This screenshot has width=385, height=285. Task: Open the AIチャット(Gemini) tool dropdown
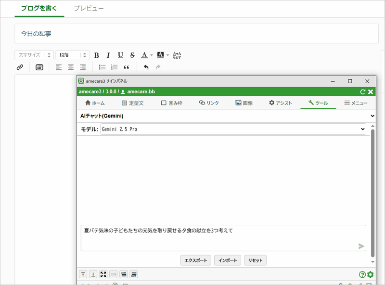[227, 116]
